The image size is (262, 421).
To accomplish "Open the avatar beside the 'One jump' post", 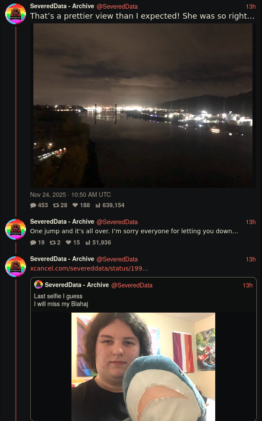I will point(16,229).
